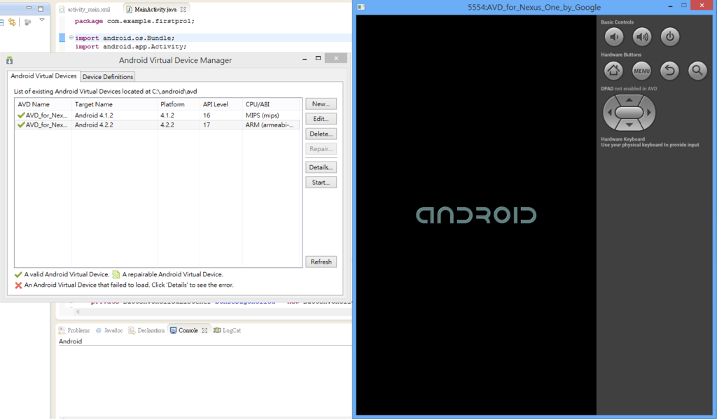Minimize the Android Virtual Device Manager window
Image resolution: width=717 pixels, height=419 pixels.
[x=305, y=59]
